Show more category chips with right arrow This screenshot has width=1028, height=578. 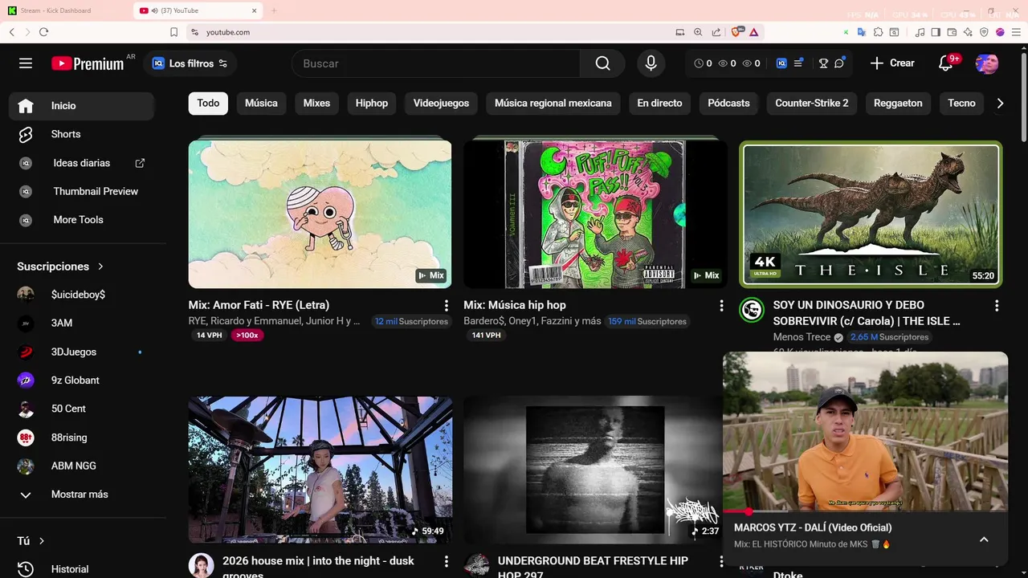1000,103
